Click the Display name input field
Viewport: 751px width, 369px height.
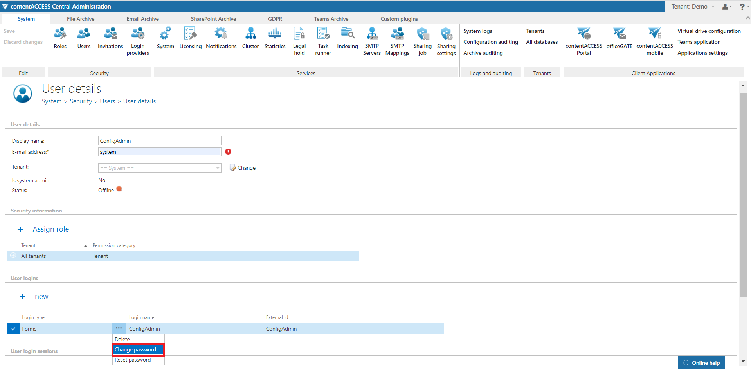[159, 141]
